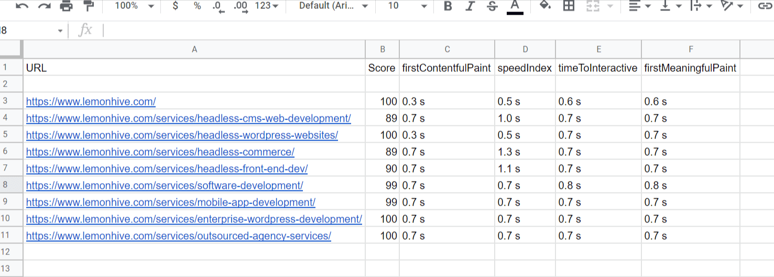Viewport: 774px width, 277px height.
Task: Toggle bold formatting
Action: pyautogui.click(x=448, y=6)
